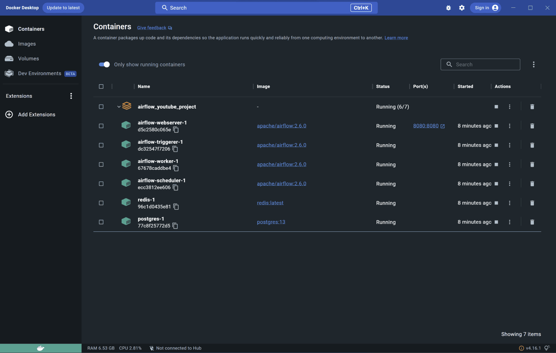This screenshot has height=353, width=556.
Task: Toggle Only show running containers switch
Action: point(104,64)
